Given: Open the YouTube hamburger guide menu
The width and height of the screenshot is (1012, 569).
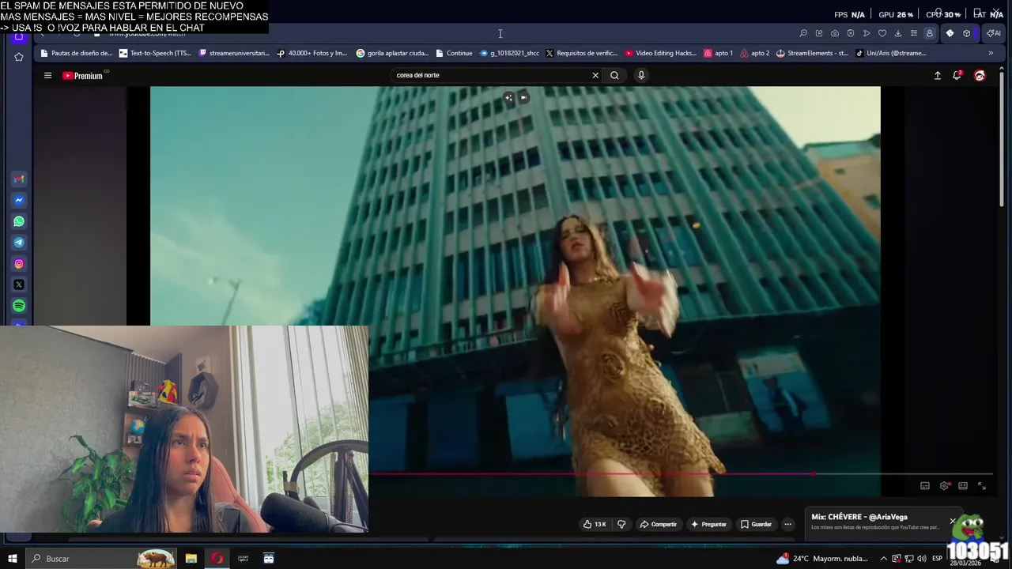Looking at the screenshot, I should 47,76.
